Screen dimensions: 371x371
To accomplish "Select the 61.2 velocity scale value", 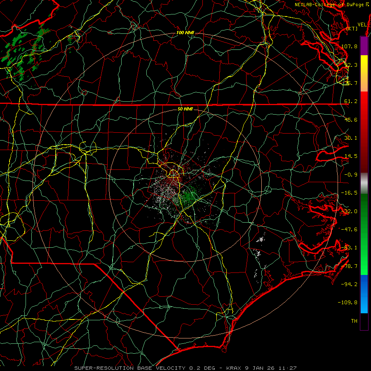I will point(351,101).
